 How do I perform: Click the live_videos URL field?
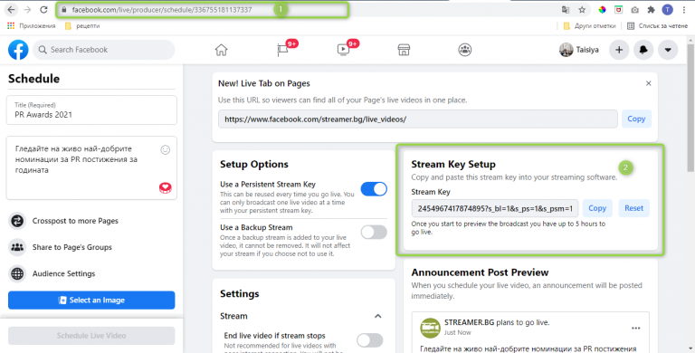point(417,119)
